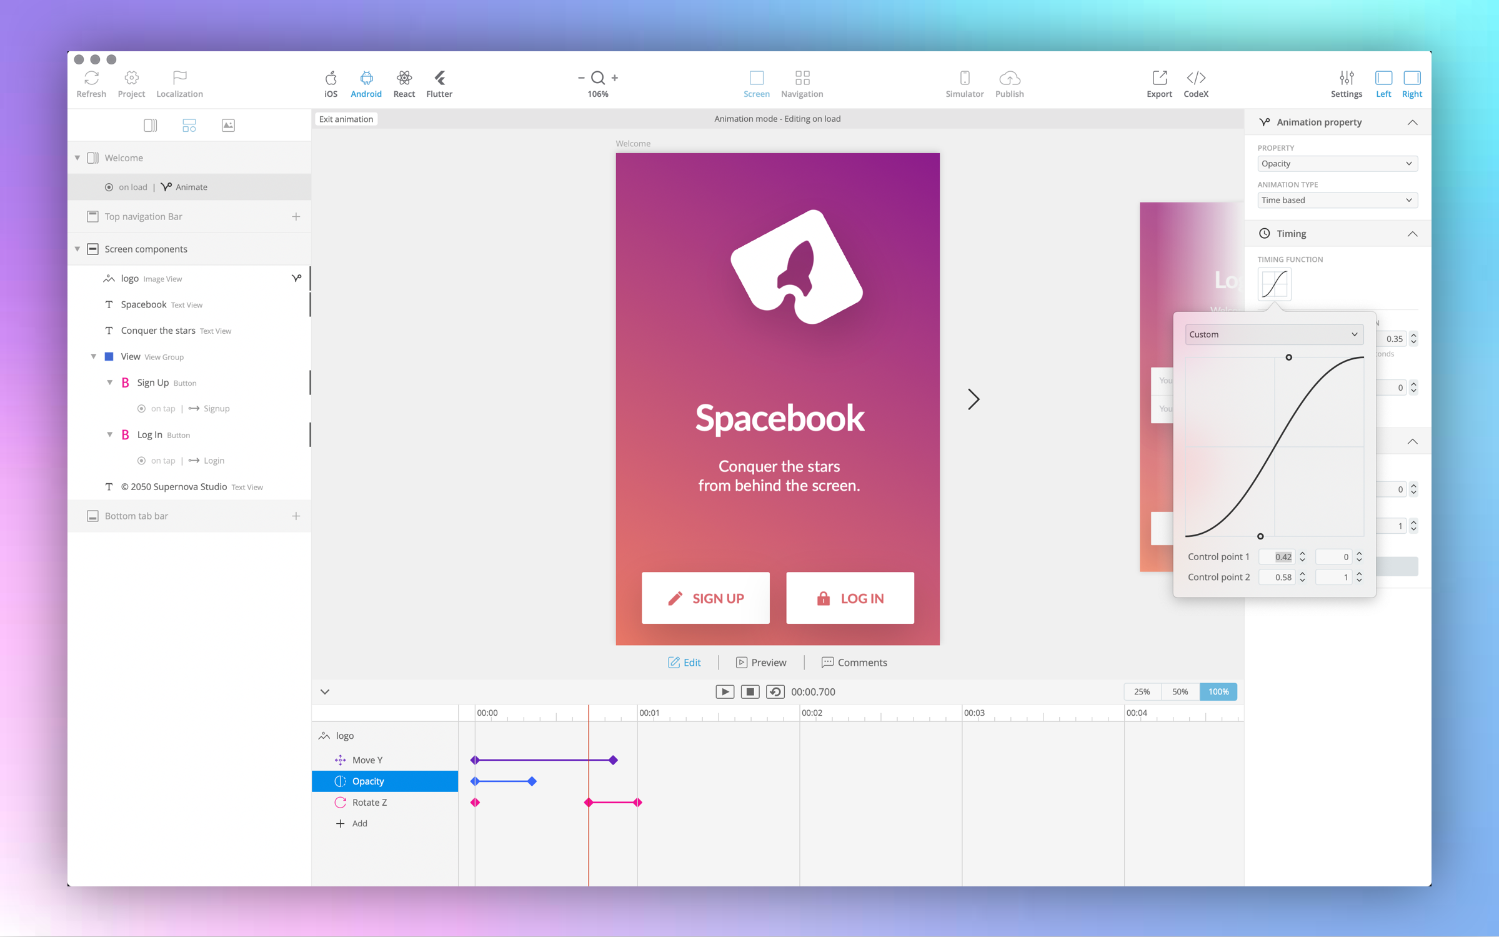Collapse the Screen components tree group

click(77, 249)
